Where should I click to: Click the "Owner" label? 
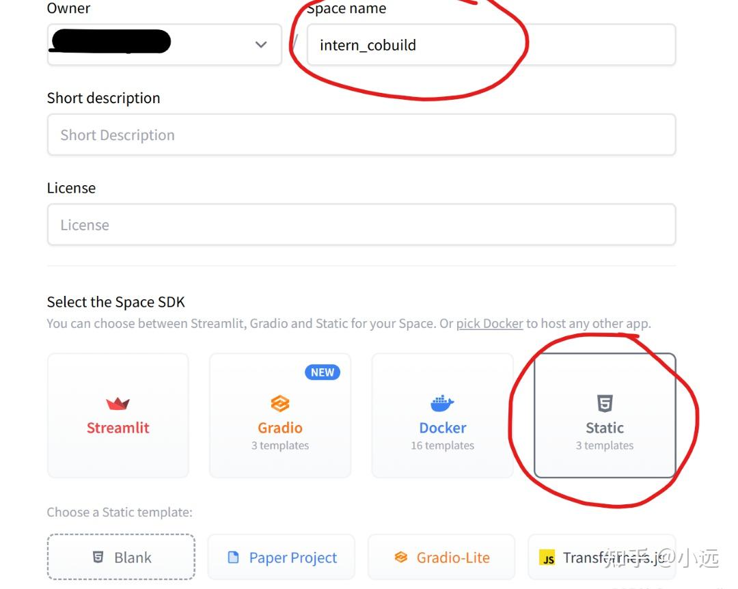[69, 8]
